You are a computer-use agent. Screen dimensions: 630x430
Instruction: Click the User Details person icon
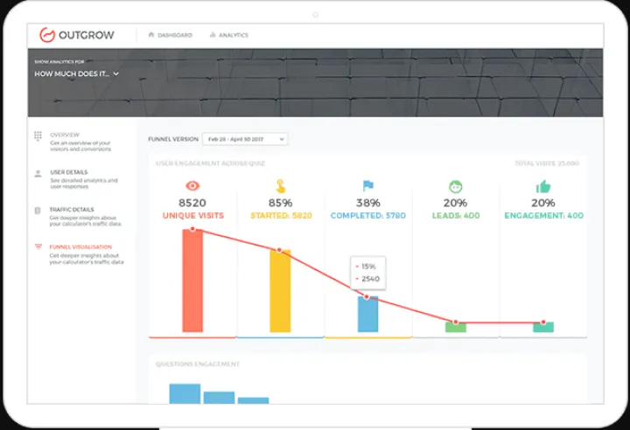[x=38, y=173]
